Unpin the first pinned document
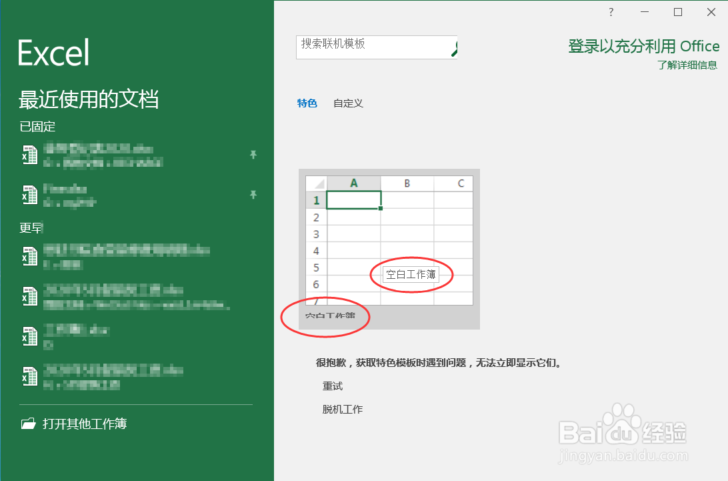Screen dimensions: 728x481 253,155
